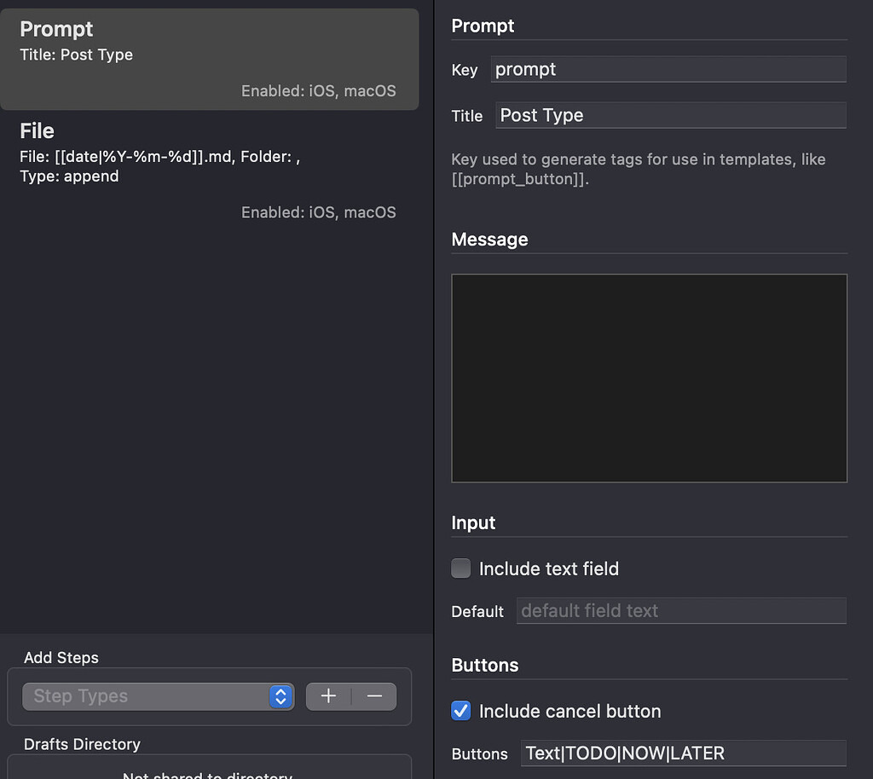873x779 pixels.
Task: Click the Title field showing Post Type
Action: (670, 115)
